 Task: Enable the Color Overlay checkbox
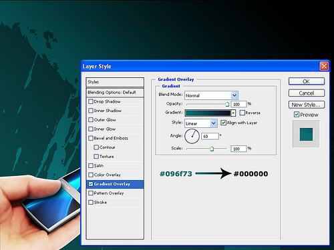point(91,175)
